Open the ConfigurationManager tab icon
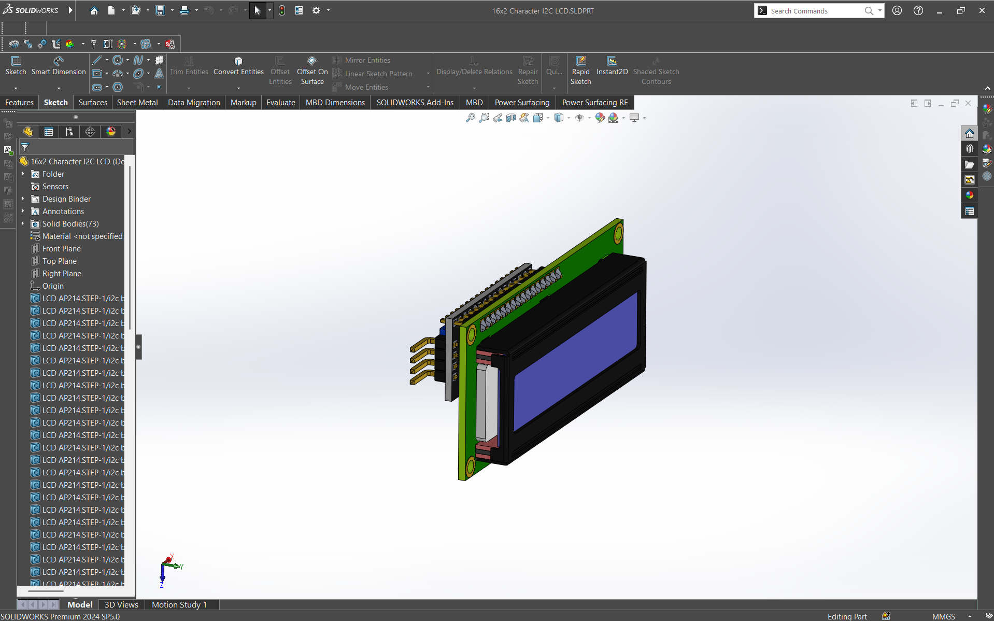The height and width of the screenshot is (621, 994). pyautogui.click(x=69, y=132)
